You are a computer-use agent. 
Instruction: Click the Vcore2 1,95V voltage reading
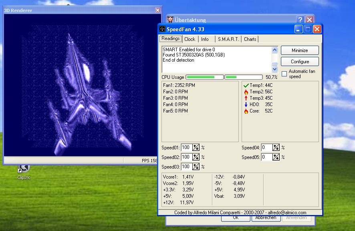click(178, 183)
